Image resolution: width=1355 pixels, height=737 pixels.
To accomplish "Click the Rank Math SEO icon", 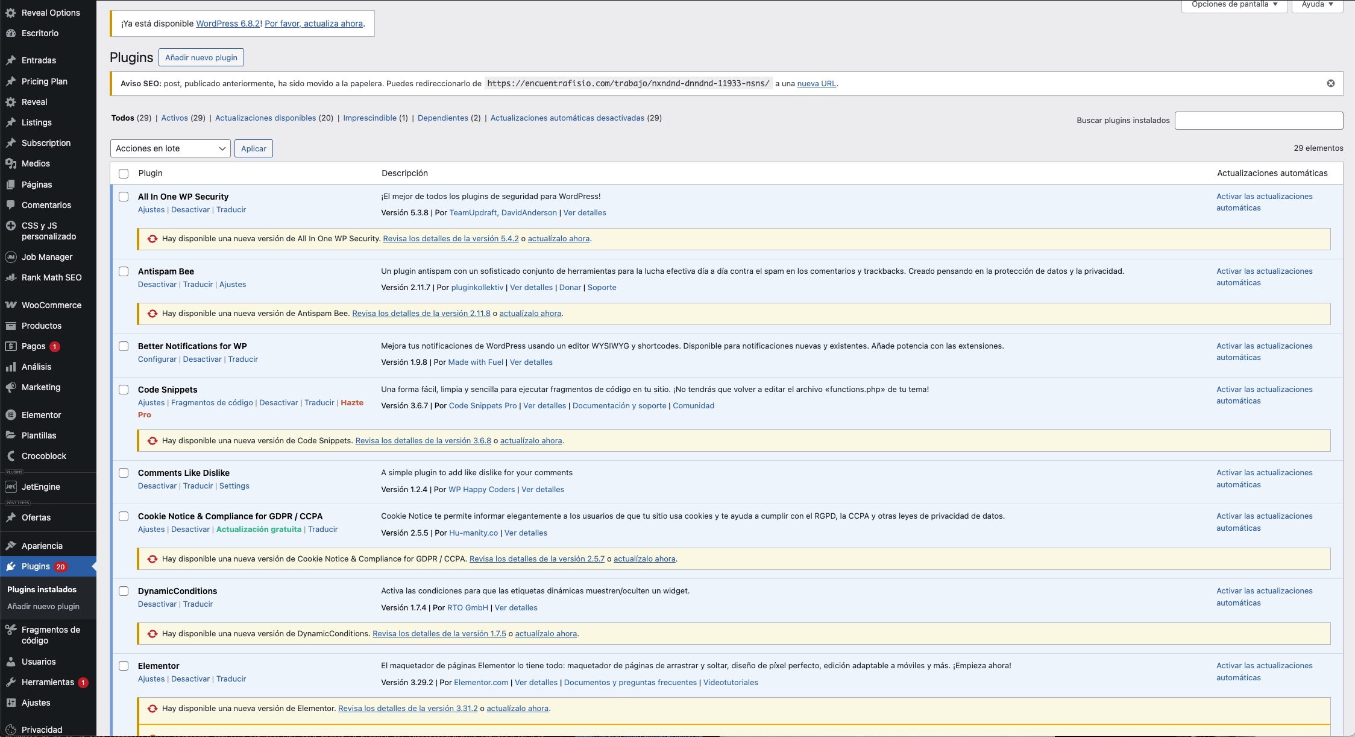I will click(10, 277).
